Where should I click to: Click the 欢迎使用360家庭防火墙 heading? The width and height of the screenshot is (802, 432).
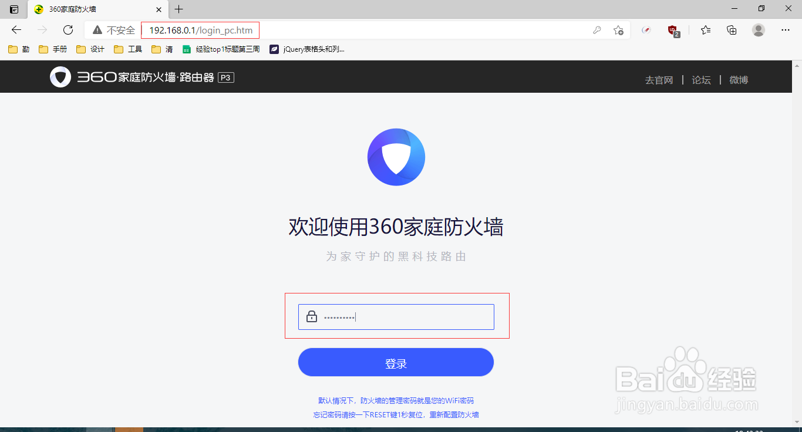point(396,227)
